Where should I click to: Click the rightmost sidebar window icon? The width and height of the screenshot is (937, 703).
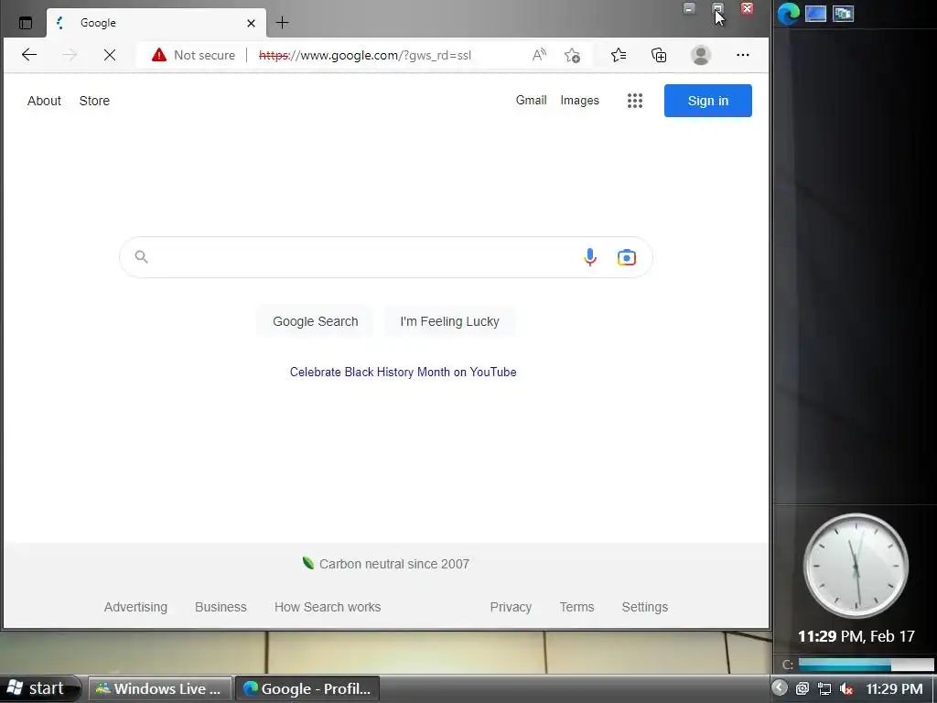(x=843, y=13)
